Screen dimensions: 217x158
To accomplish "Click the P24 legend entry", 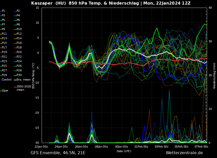I will tap(19, 61).
